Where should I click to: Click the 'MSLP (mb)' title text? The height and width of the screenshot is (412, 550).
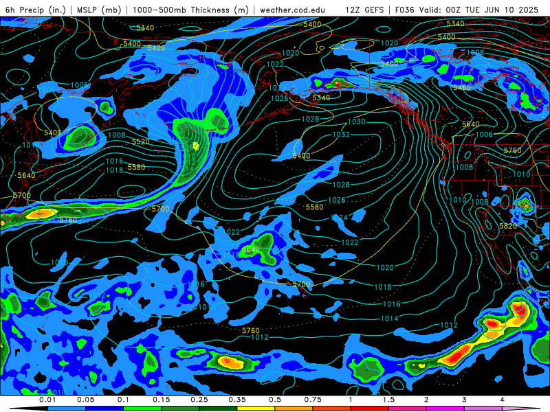99,10
